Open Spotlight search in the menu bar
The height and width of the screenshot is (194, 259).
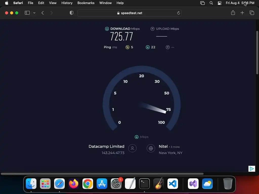pyautogui.click(x=211, y=3)
